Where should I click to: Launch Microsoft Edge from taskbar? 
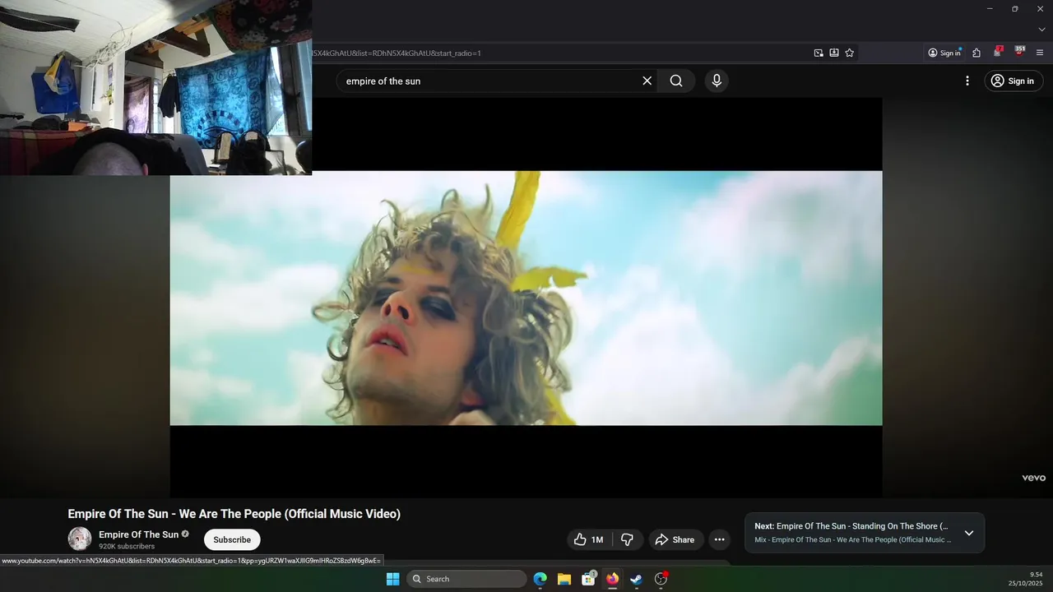(540, 579)
